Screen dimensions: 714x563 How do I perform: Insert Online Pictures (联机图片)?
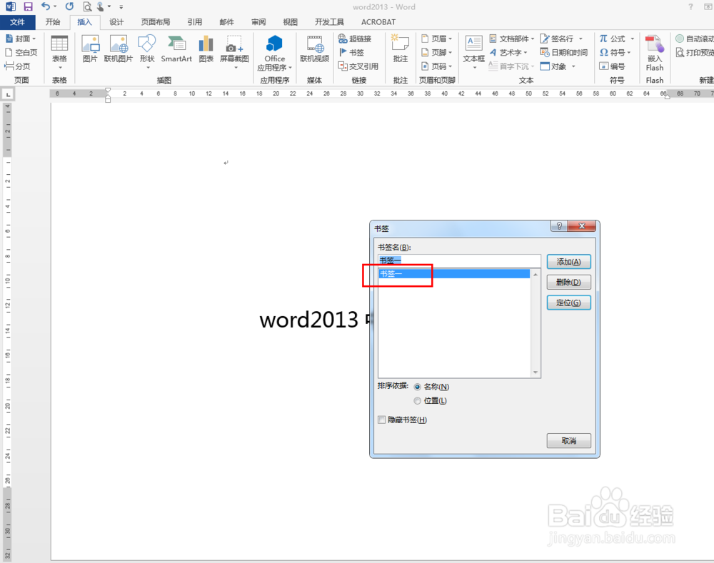(x=119, y=49)
